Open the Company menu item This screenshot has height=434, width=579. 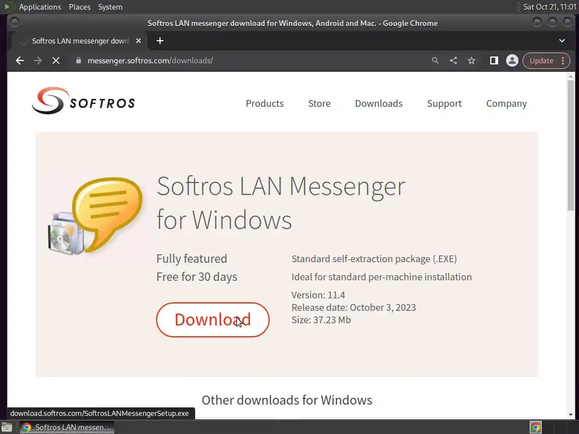(x=507, y=104)
